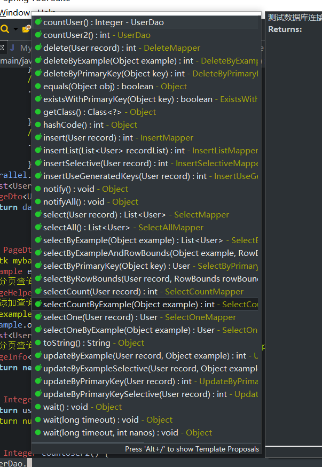This screenshot has height=467, width=322.
Task: Select toString() : String proposal
Action: point(145,343)
